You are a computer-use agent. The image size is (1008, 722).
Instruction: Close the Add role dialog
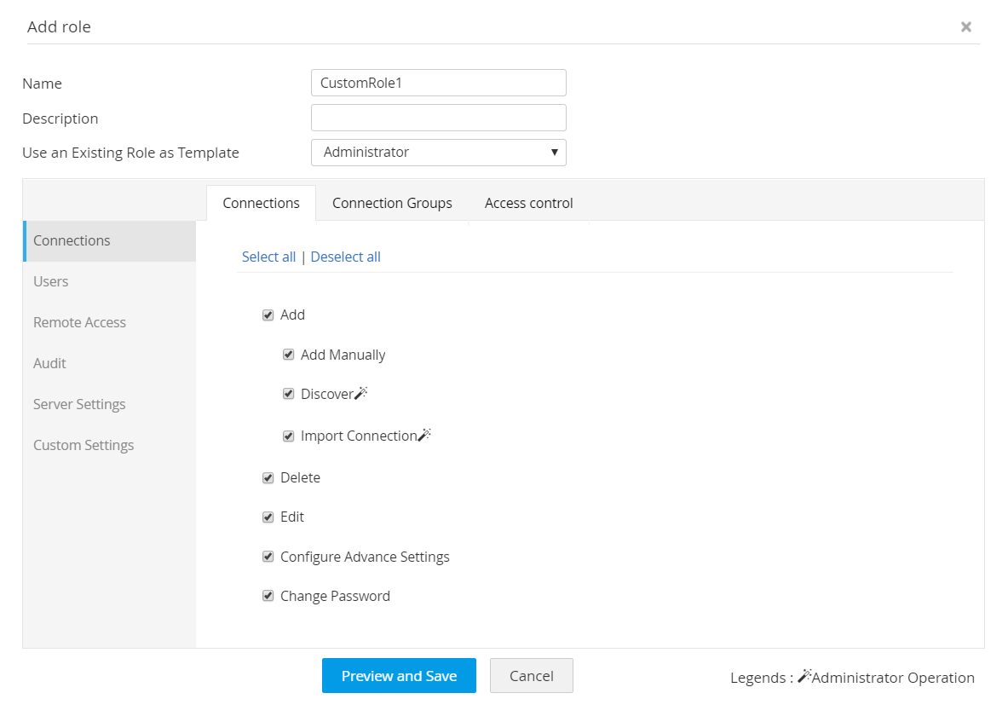966,26
